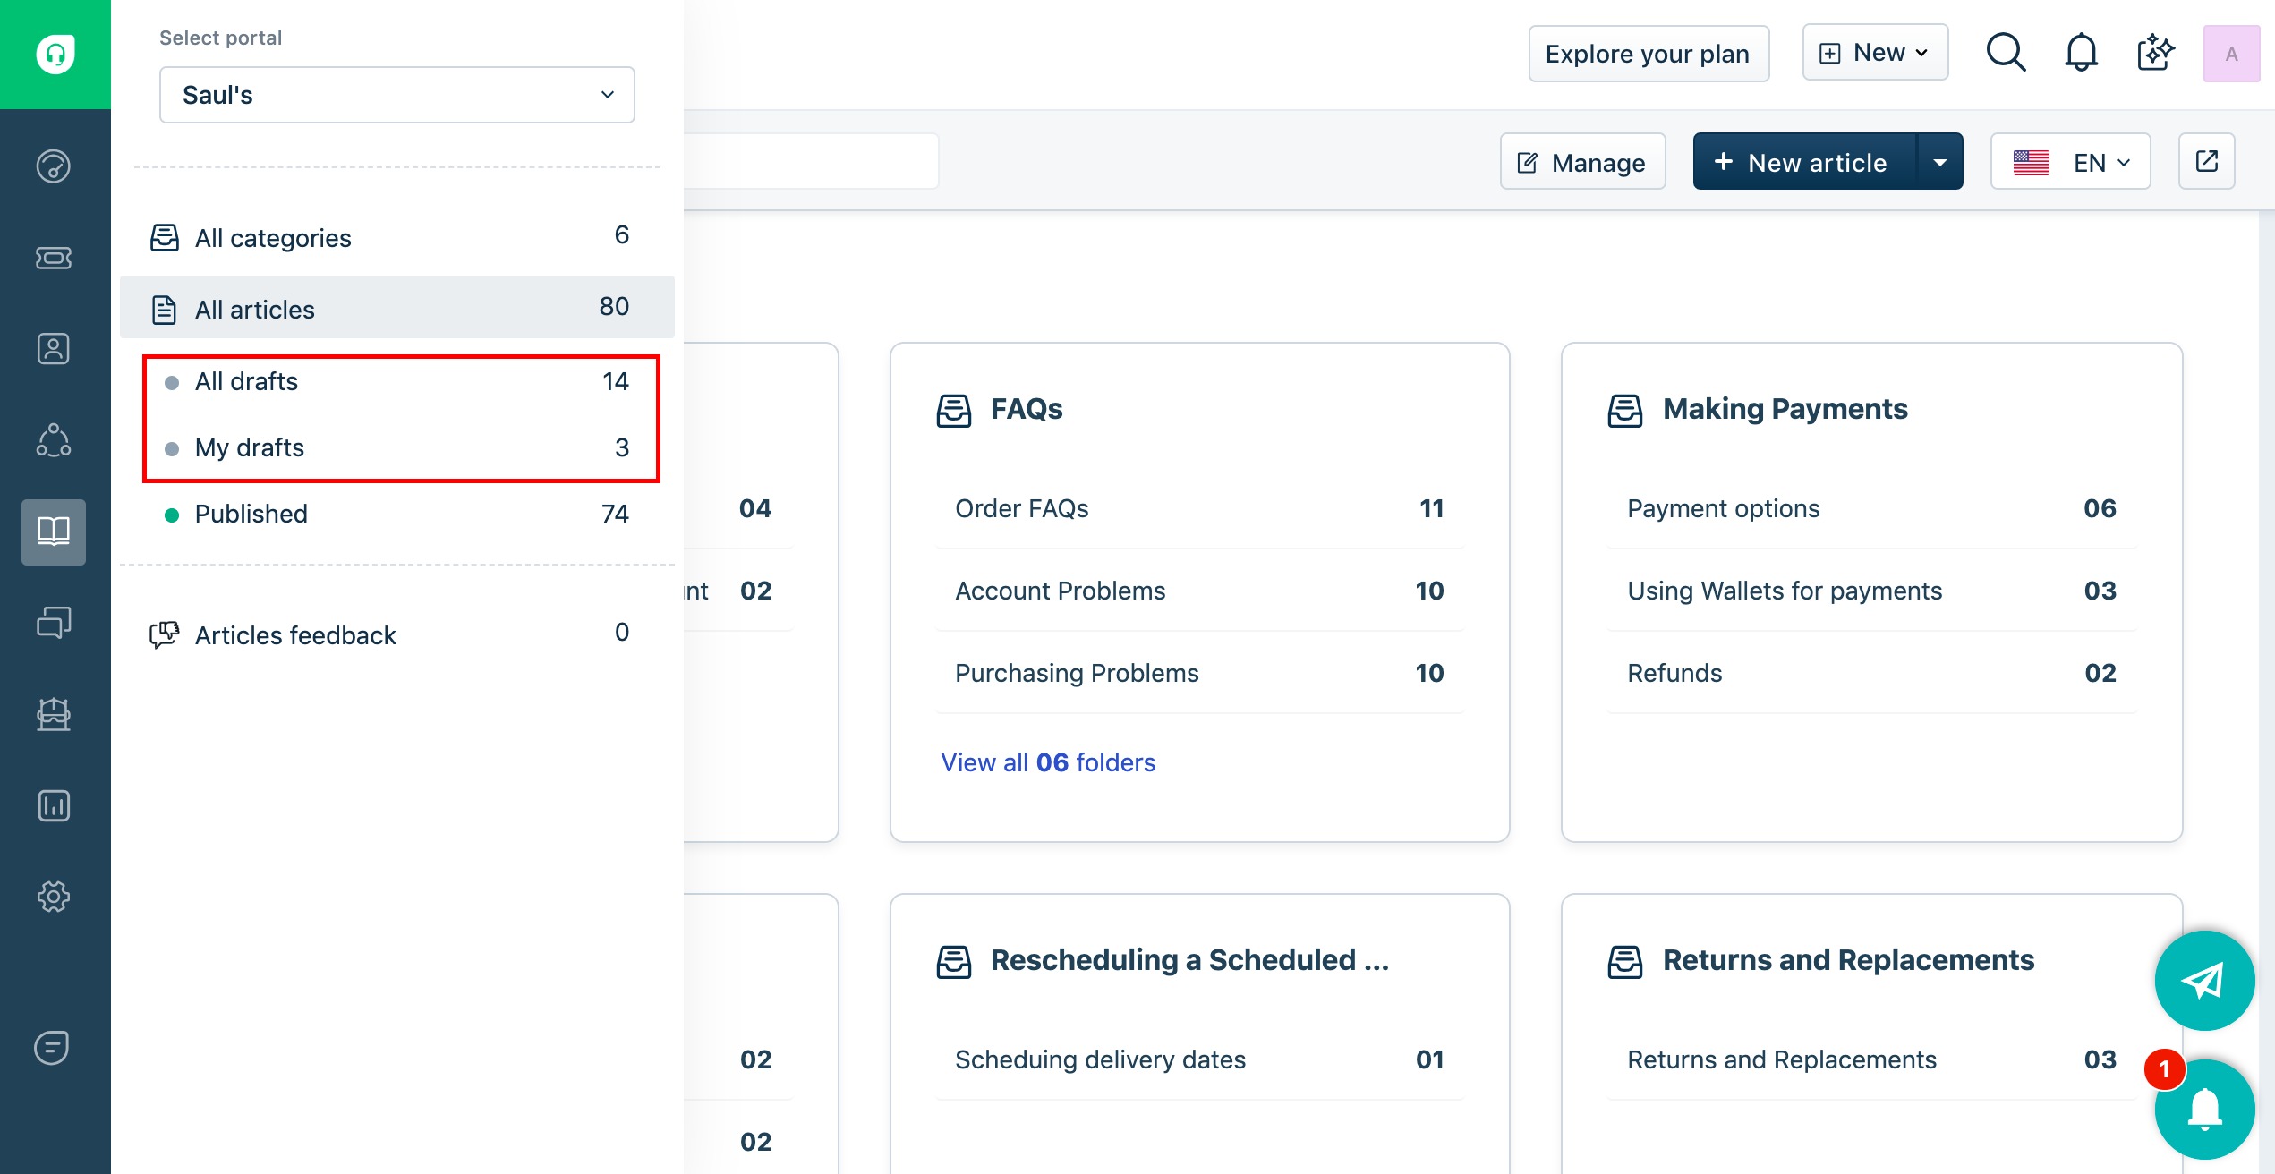Open notifications bell in top bar
The height and width of the screenshot is (1174, 2275).
tap(2081, 54)
